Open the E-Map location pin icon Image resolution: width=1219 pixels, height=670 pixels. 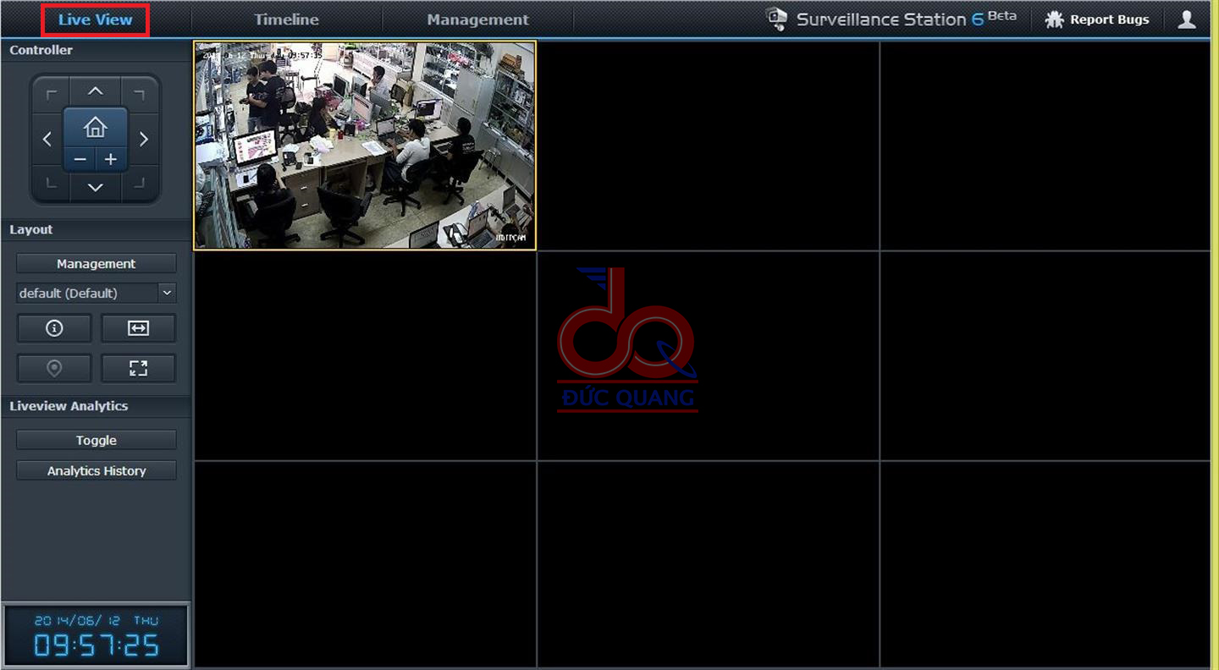[54, 368]
